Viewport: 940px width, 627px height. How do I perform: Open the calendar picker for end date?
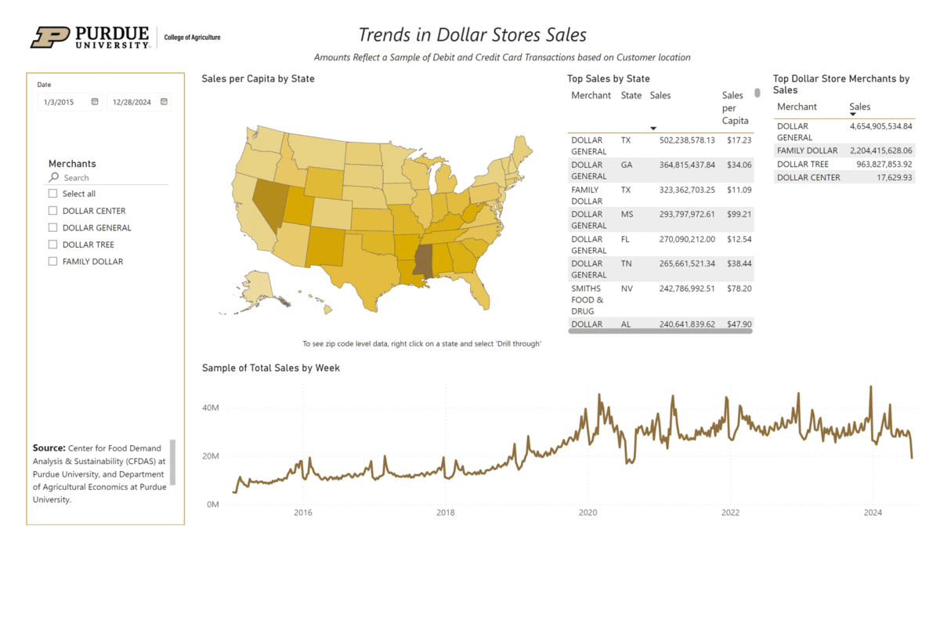(164, 102)
